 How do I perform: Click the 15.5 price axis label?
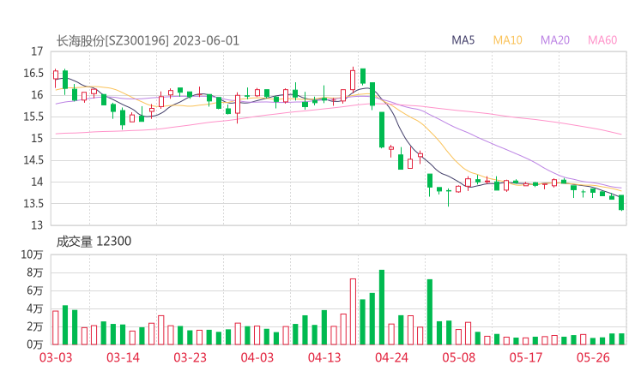[33, 117]
